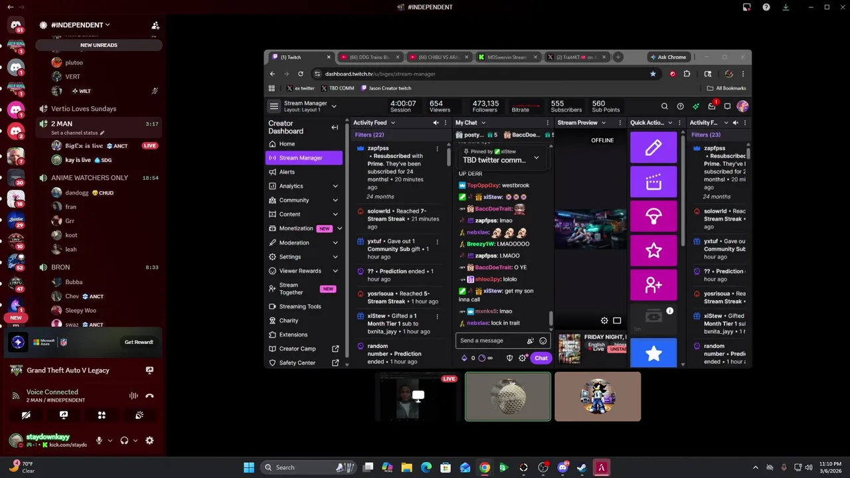Open Home in Creator Dashboard sidebar
The width and height of the screenshot is (850, 478).
[304, 143]
